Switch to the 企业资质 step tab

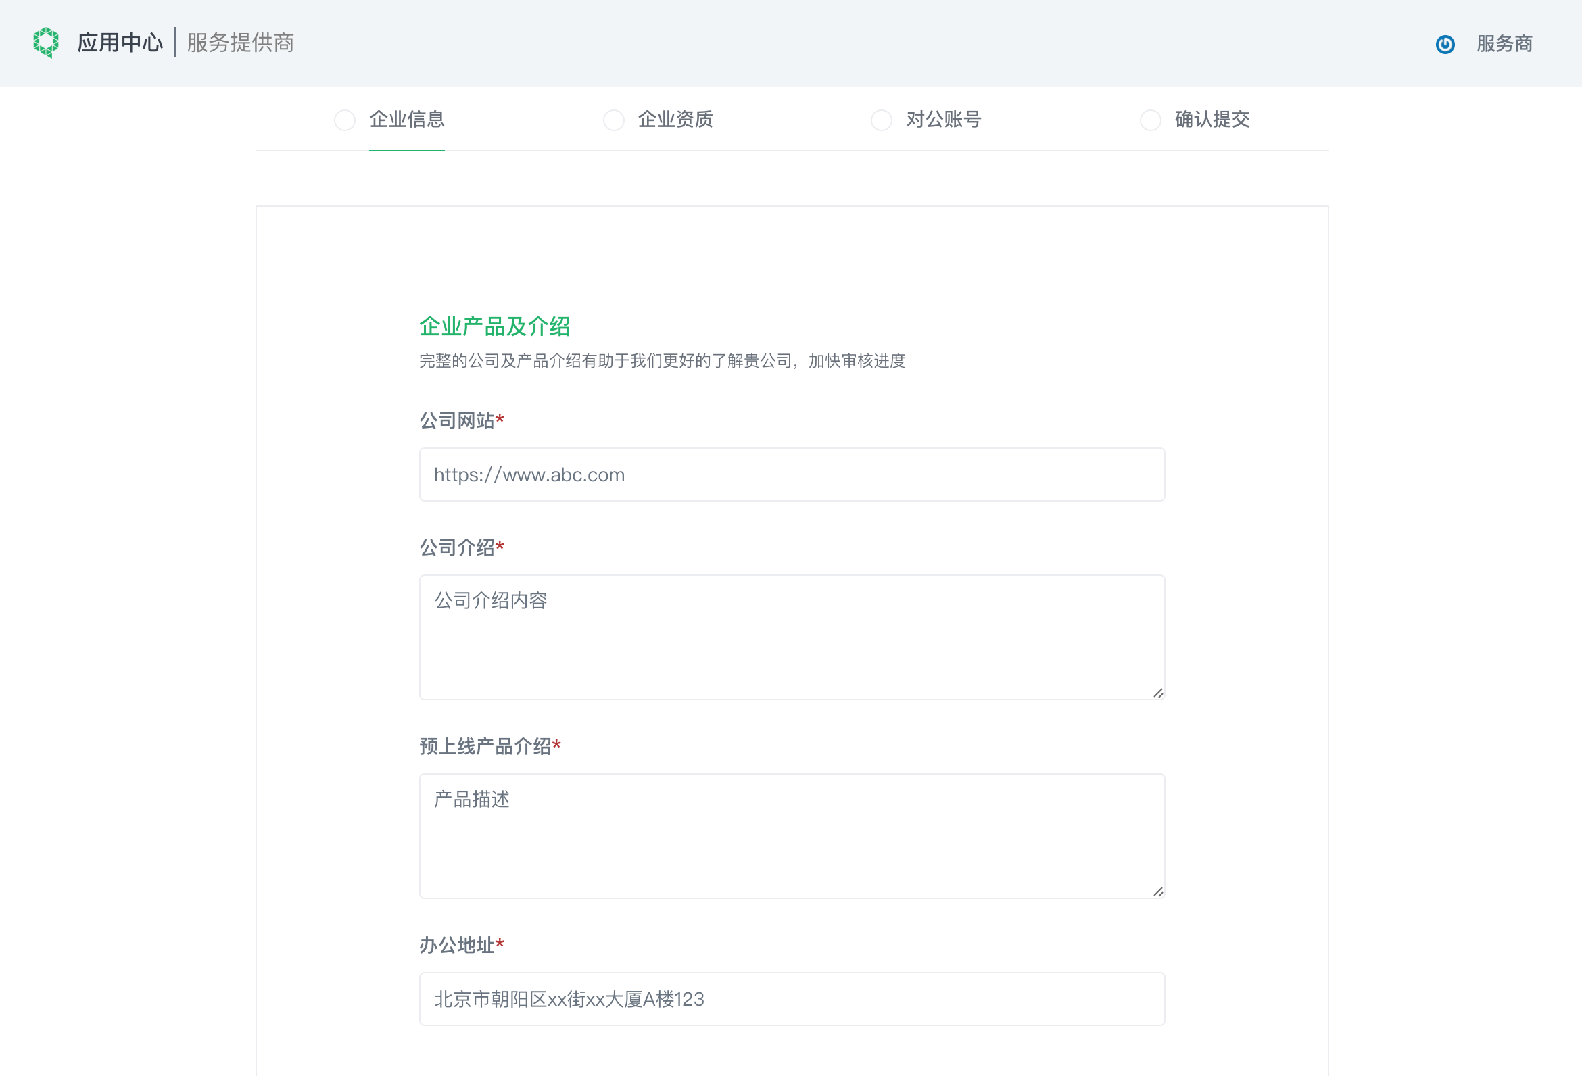tap(677, 120)
